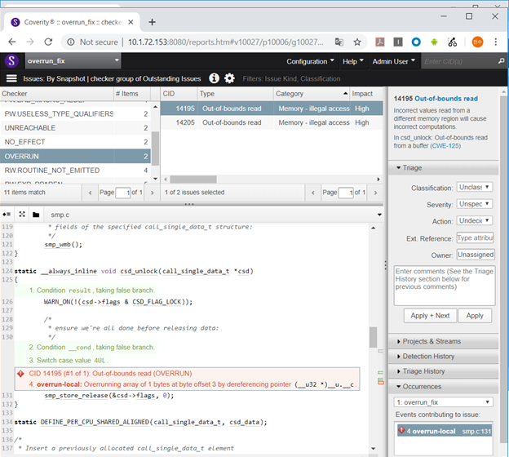Viewport: 509px width, 457px height.
Task: Click the Ext. Reference input field
Action: [475, 237]
